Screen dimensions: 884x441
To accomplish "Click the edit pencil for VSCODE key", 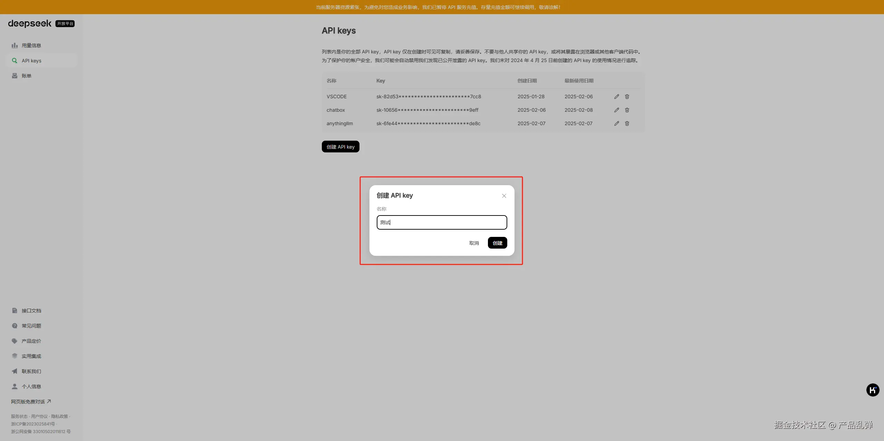I will point(616,97).
